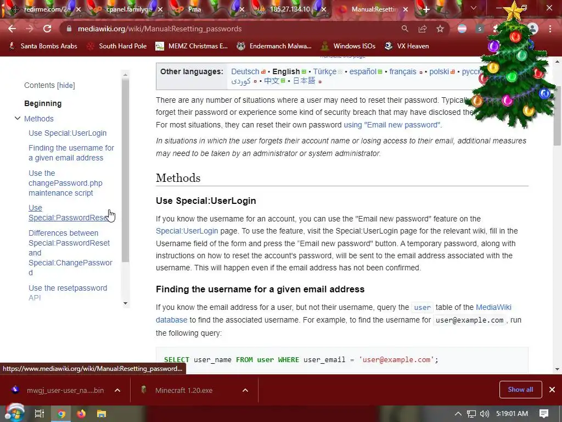Open the user profile avatar
This screenshot has height=422, width=562.
click(533, 29)
